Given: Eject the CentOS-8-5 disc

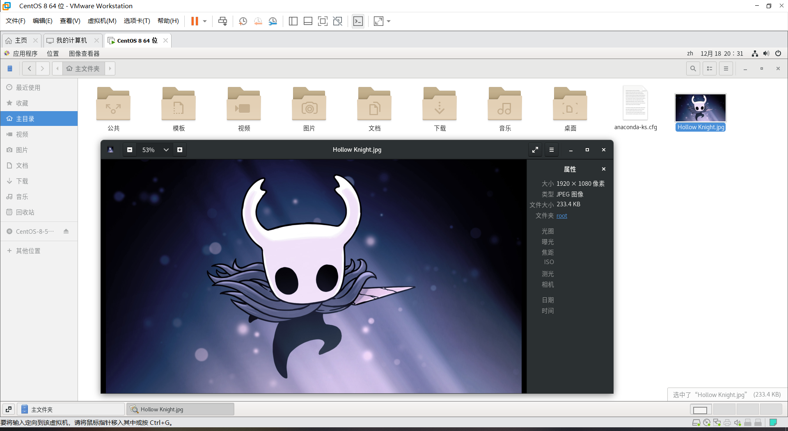Looking at the screenshot, I should pyautogui.click(x=66, y=231).
